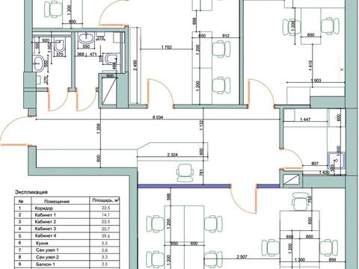The width and height of the screenshot is (359, 269).
Task: Click the 'Кухня' row label
Action: [x=42, y=243]
